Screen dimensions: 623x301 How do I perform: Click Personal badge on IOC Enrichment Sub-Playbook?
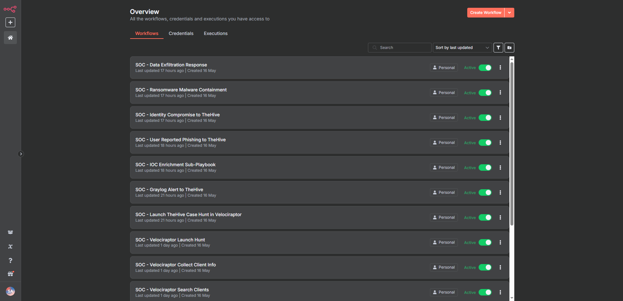444,168
